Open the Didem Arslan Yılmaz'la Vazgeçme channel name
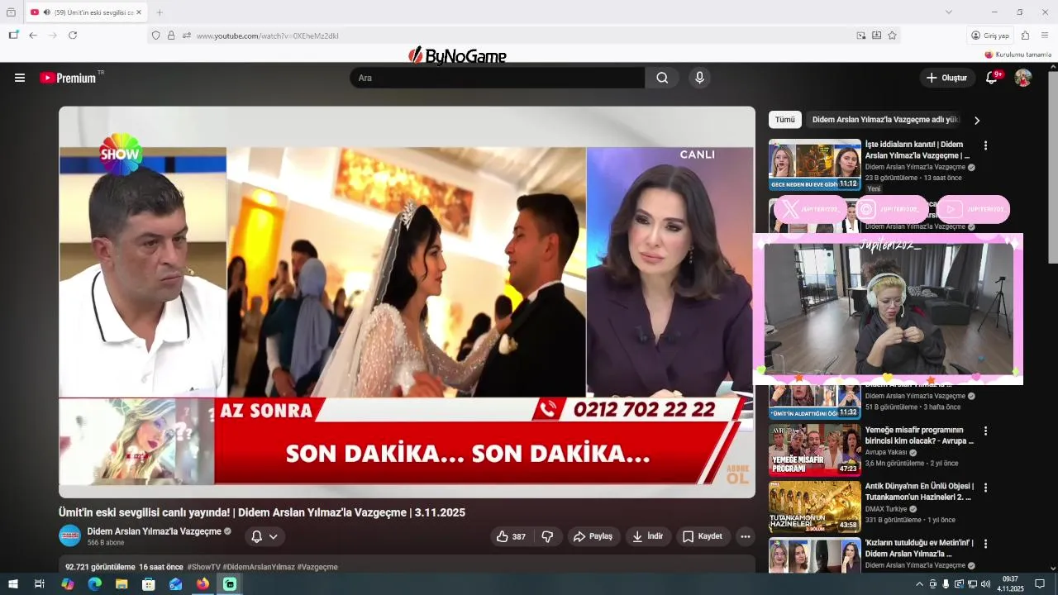Screen dimensions: 1058x595 click(155, 531)
